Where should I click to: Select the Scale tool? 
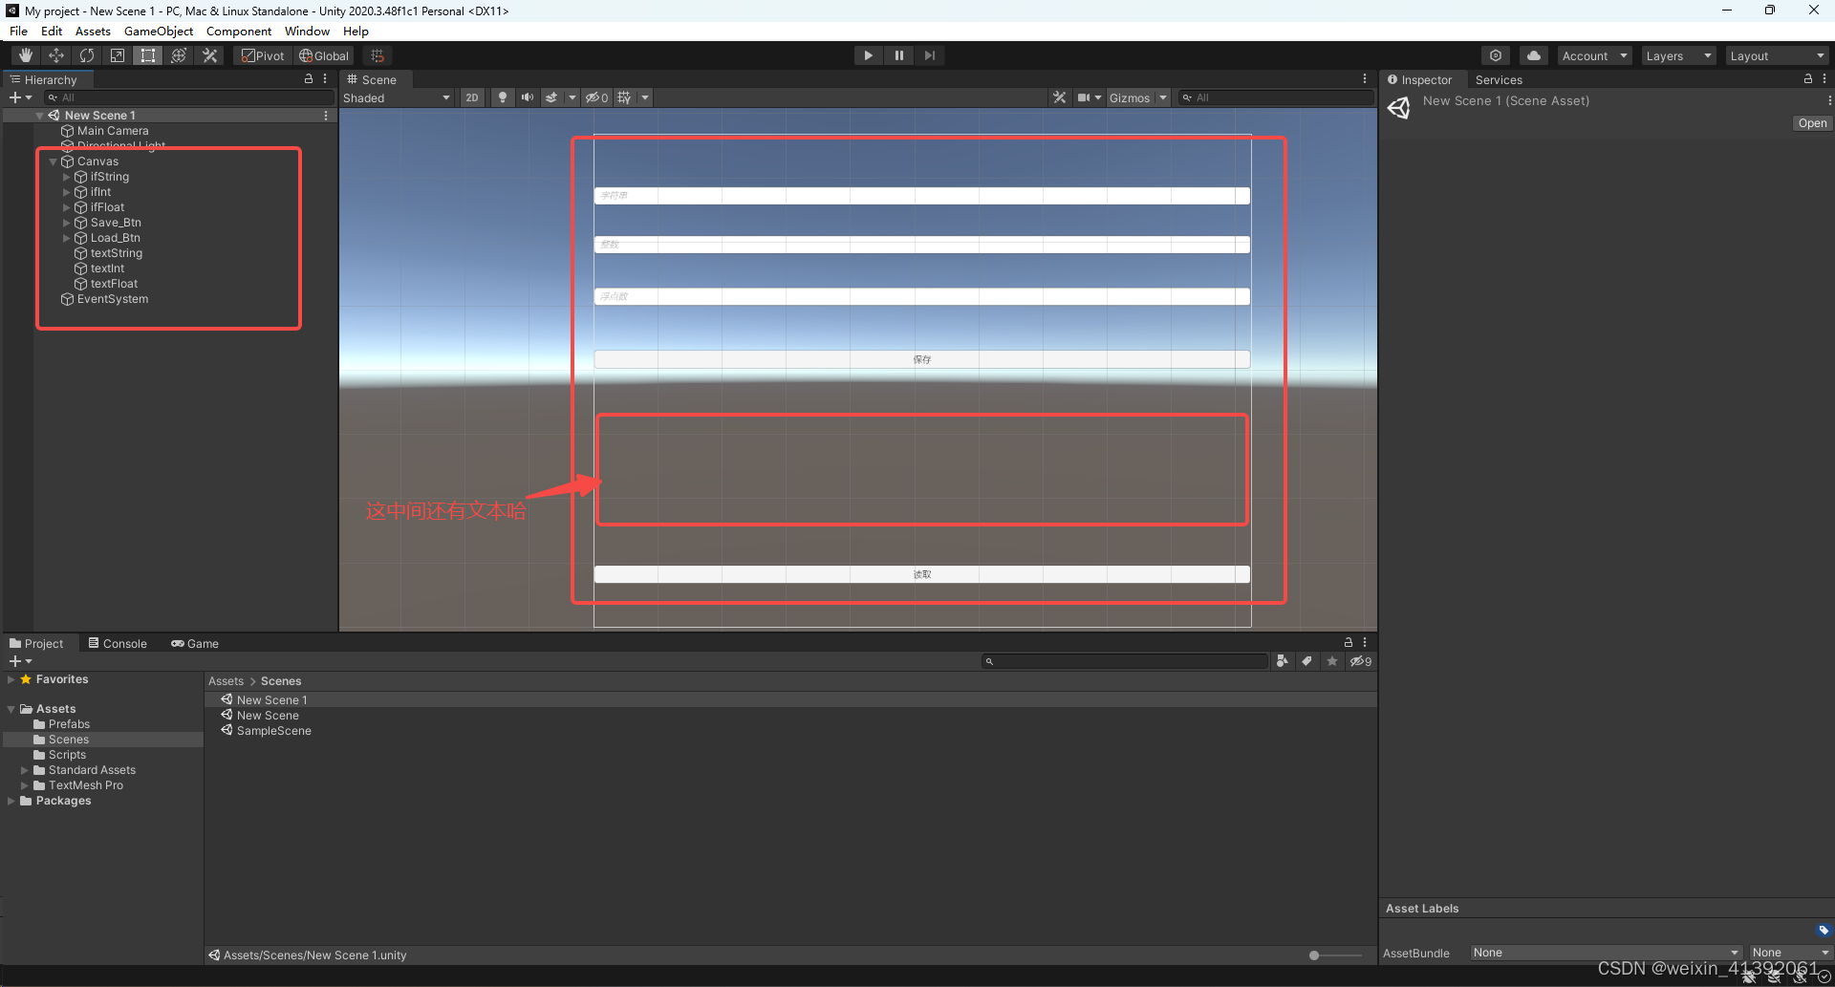[x=117, y=54]
